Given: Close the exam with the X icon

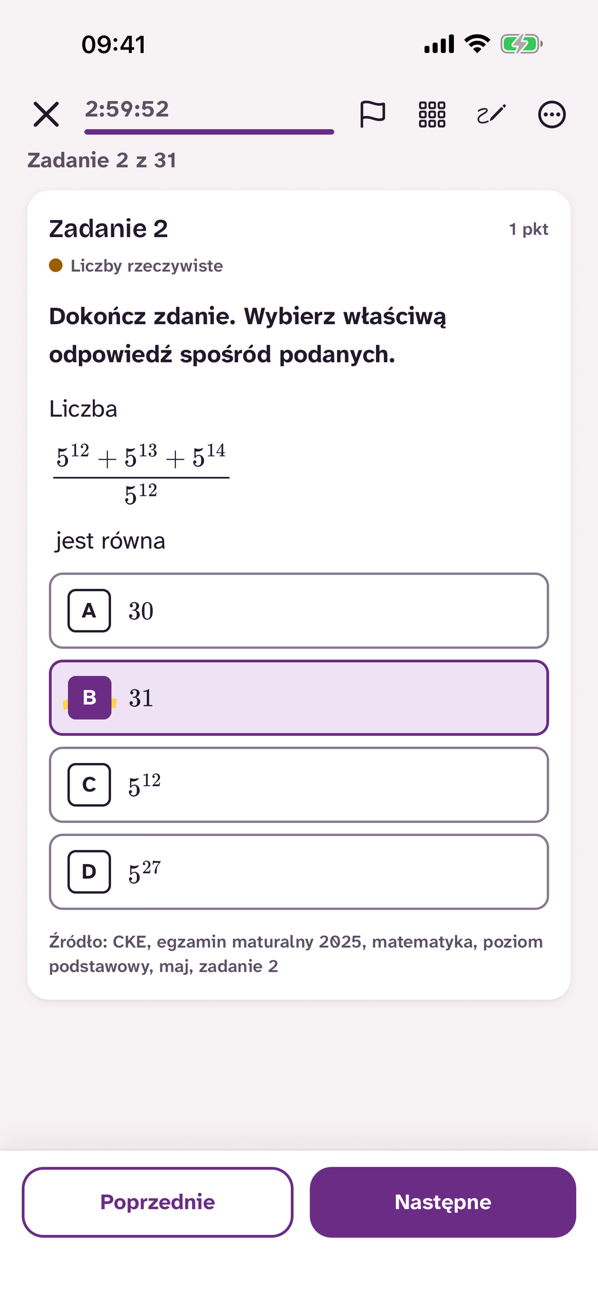Looking at the screenshot, I should [x=46, y=114].
